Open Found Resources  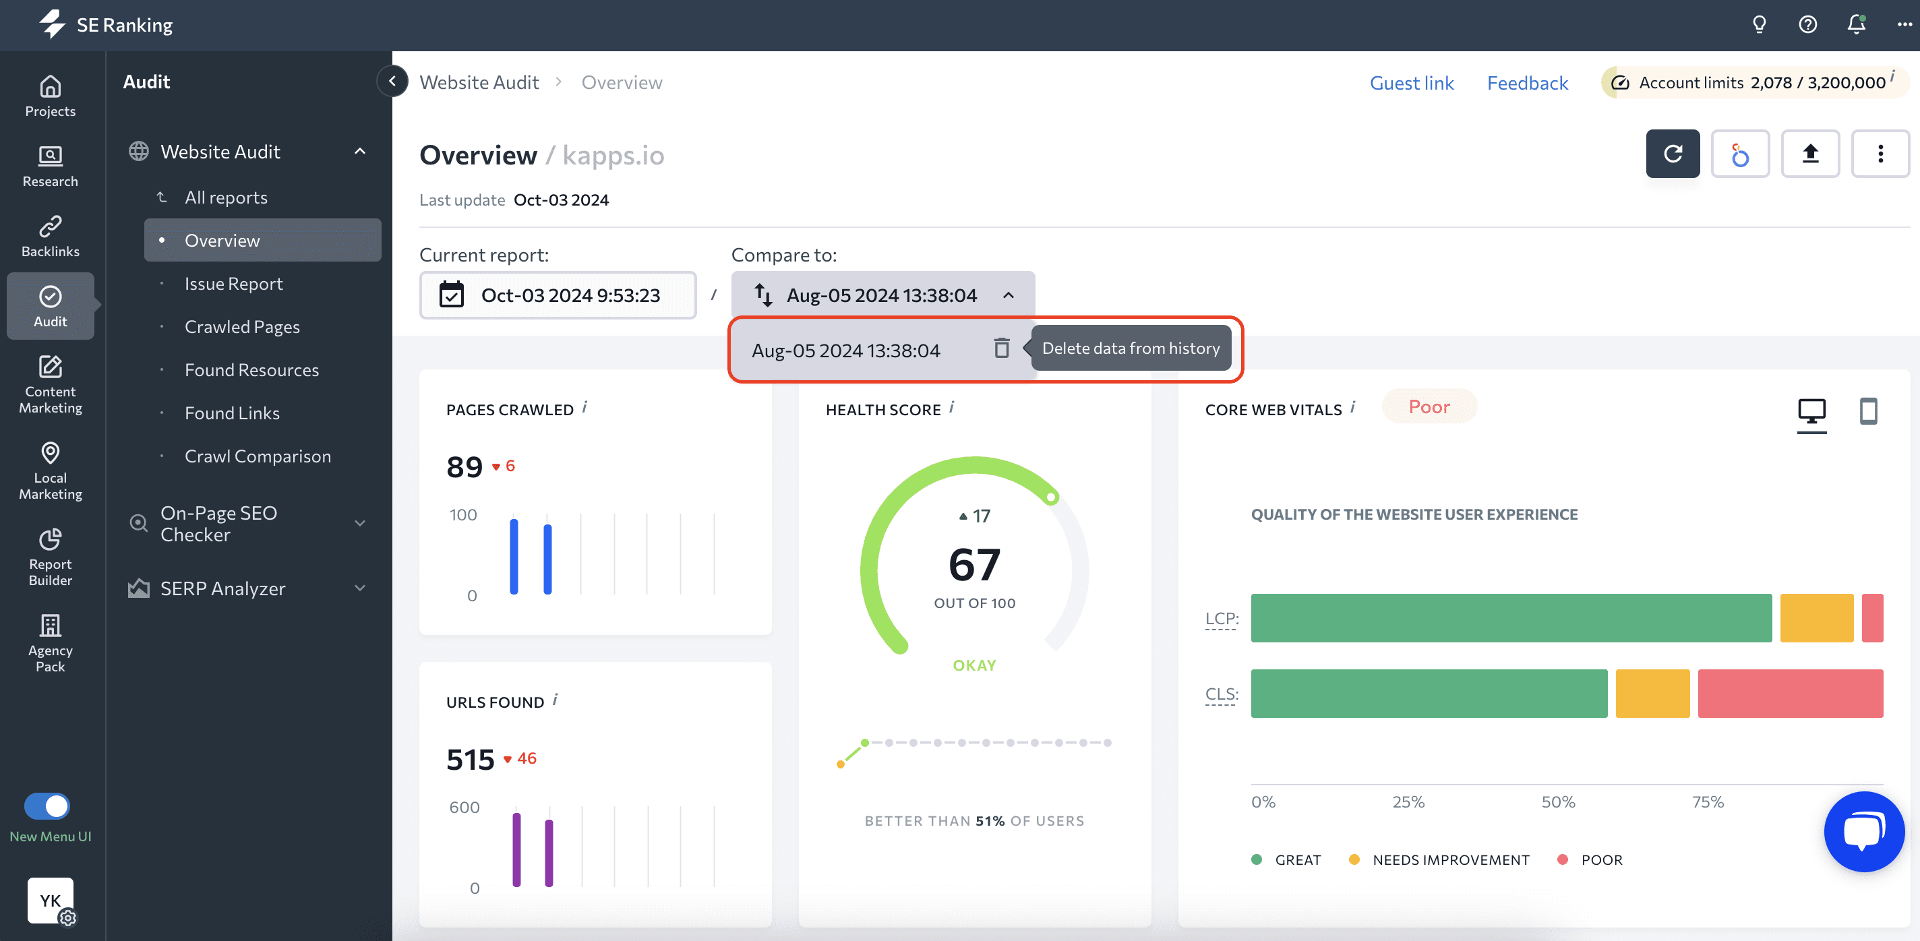[251, 369]
